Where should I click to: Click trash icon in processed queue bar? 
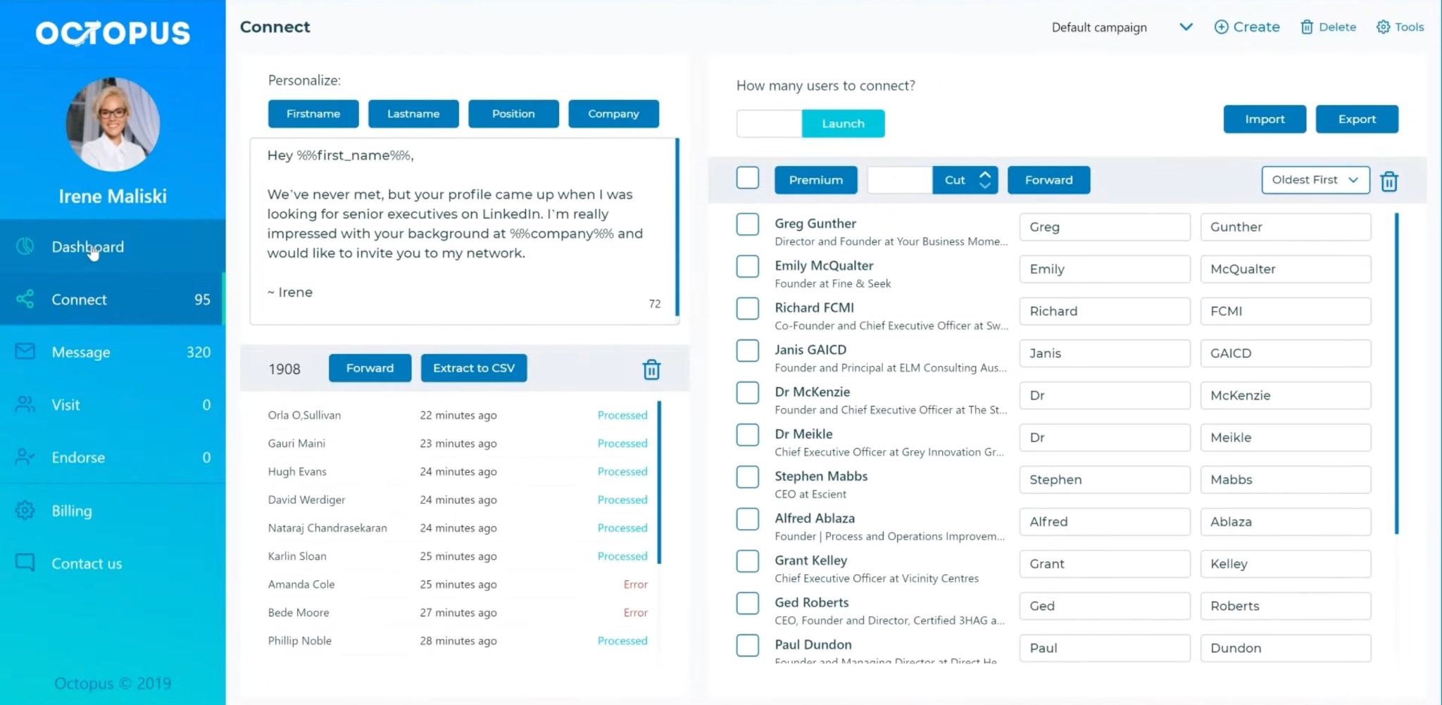pyautogui.click(x=652, y=369)
